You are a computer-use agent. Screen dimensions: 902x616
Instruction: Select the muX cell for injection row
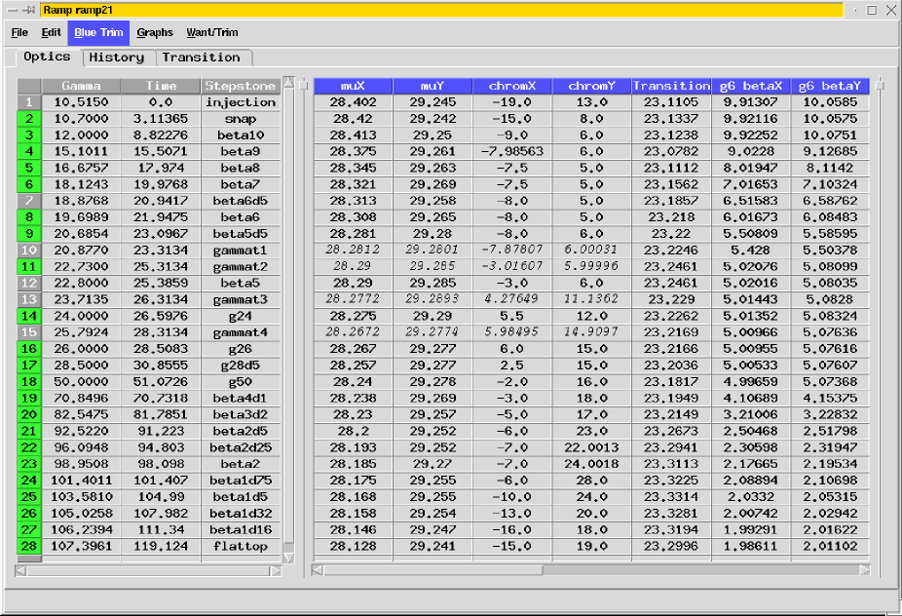point(353,102)
